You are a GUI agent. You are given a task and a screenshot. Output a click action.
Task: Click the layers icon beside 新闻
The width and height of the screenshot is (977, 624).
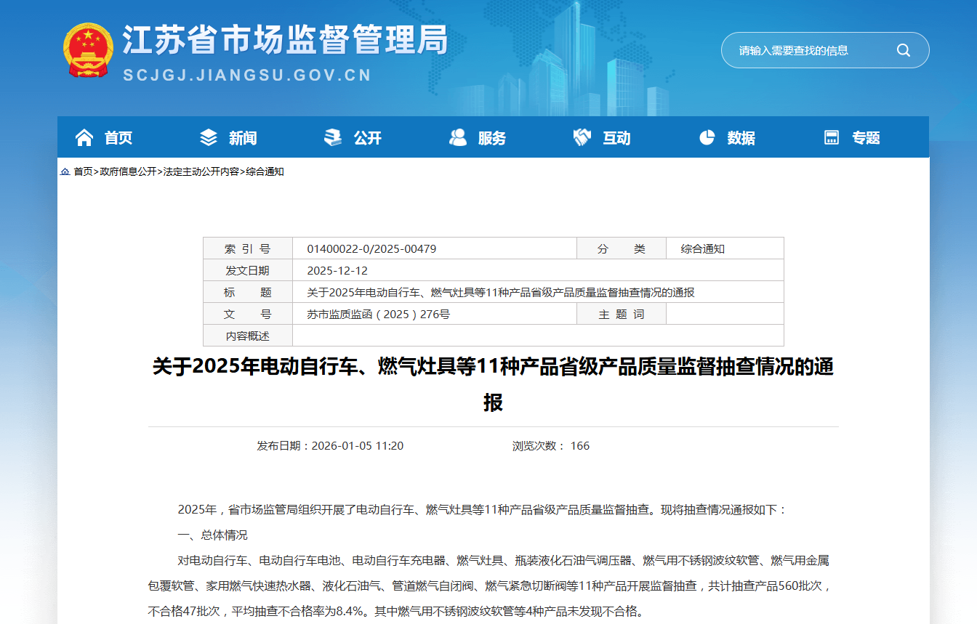click(209, 137)
